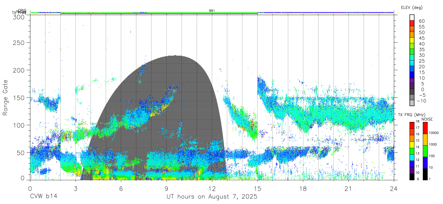443x204 pixels.
Task: Click the 18 tick on UT hours axis
Action: (x=303, y=189)
